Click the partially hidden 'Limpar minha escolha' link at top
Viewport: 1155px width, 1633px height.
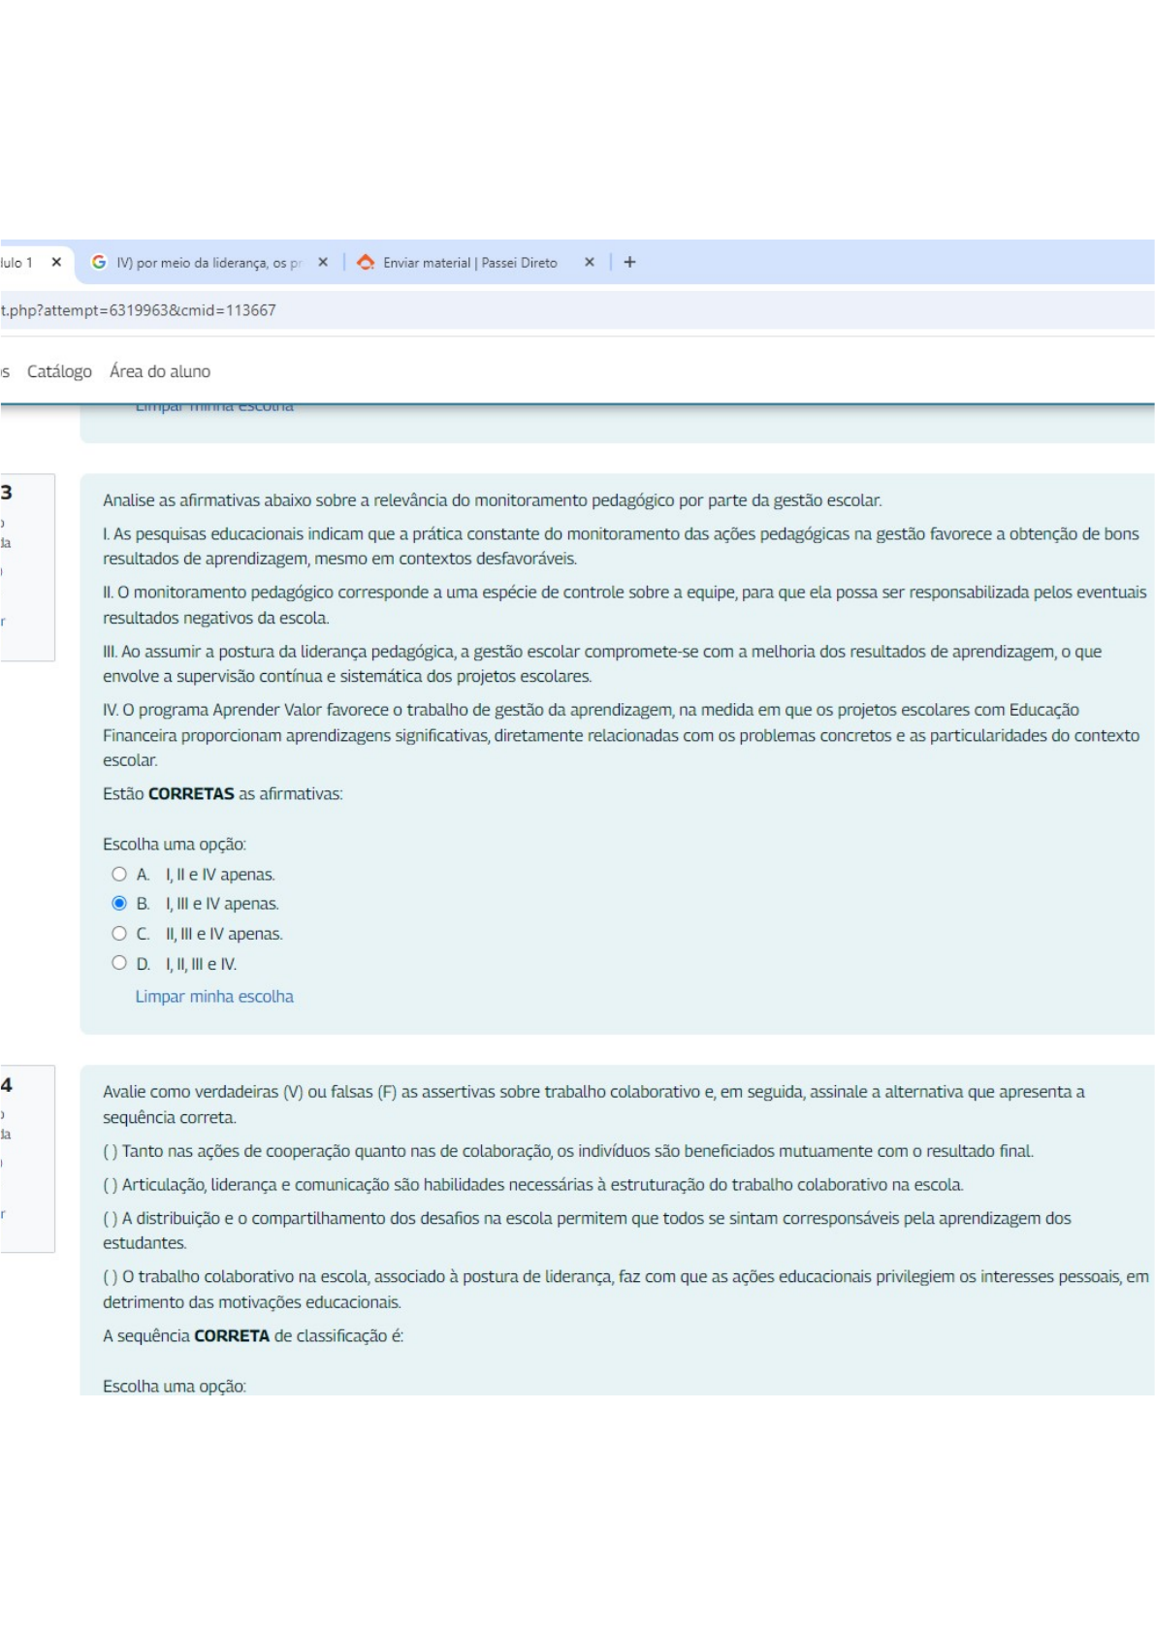point(214,408)
